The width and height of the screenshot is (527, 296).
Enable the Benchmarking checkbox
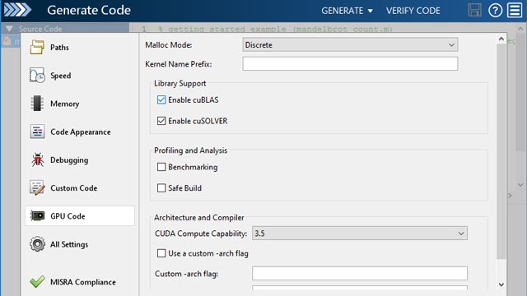(x=161, y=167)
